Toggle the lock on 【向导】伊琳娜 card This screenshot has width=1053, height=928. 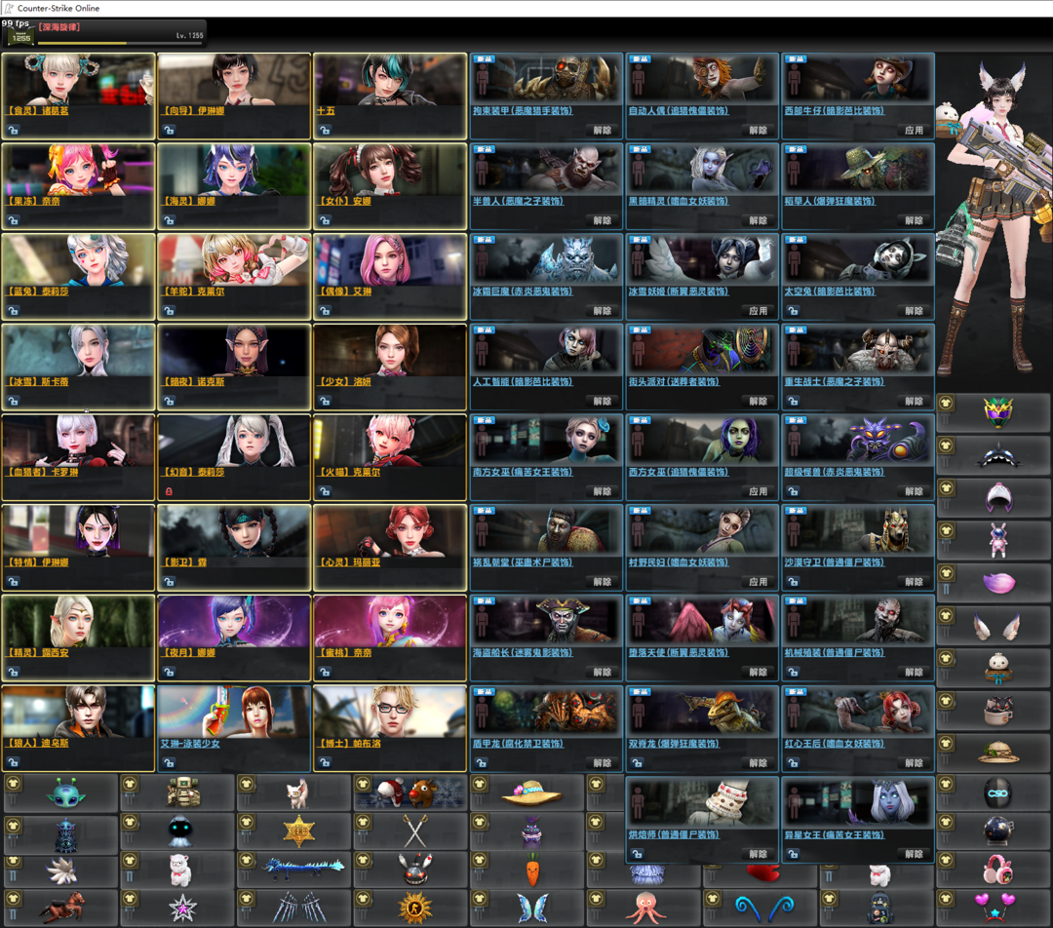(170, 131)
